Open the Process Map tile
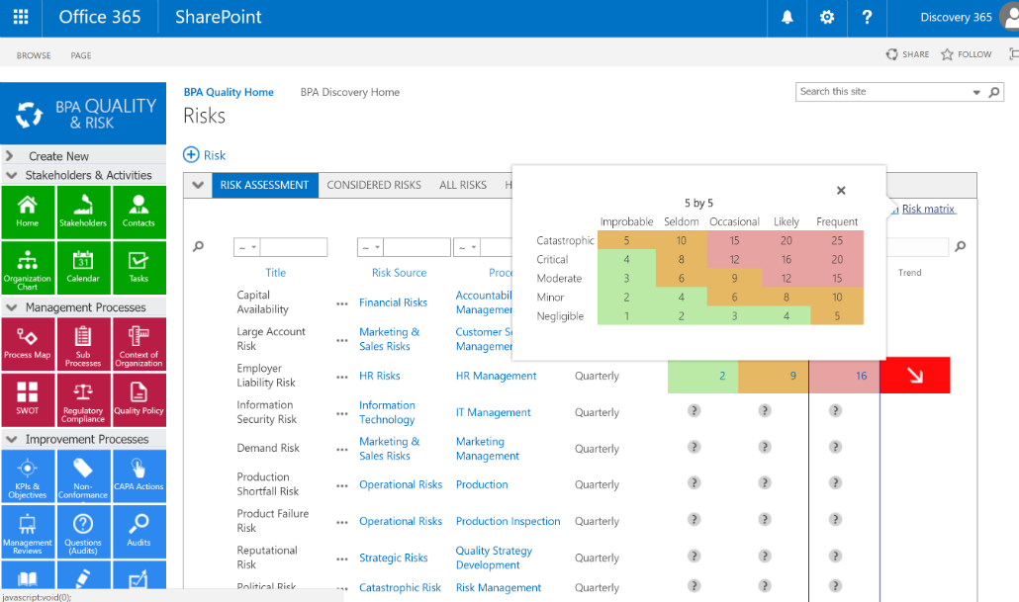Viewport: 1019px width, 602px height. click(x=28, y=344)
